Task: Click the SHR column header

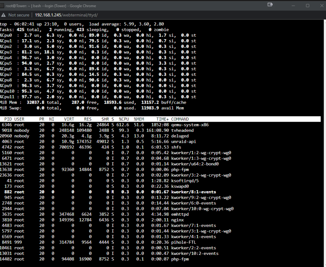Action: point(105,119)
